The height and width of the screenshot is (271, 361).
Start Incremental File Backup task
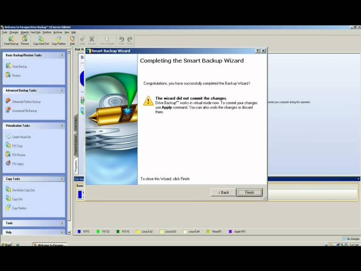pyautogui.click(x=21, y=111)
